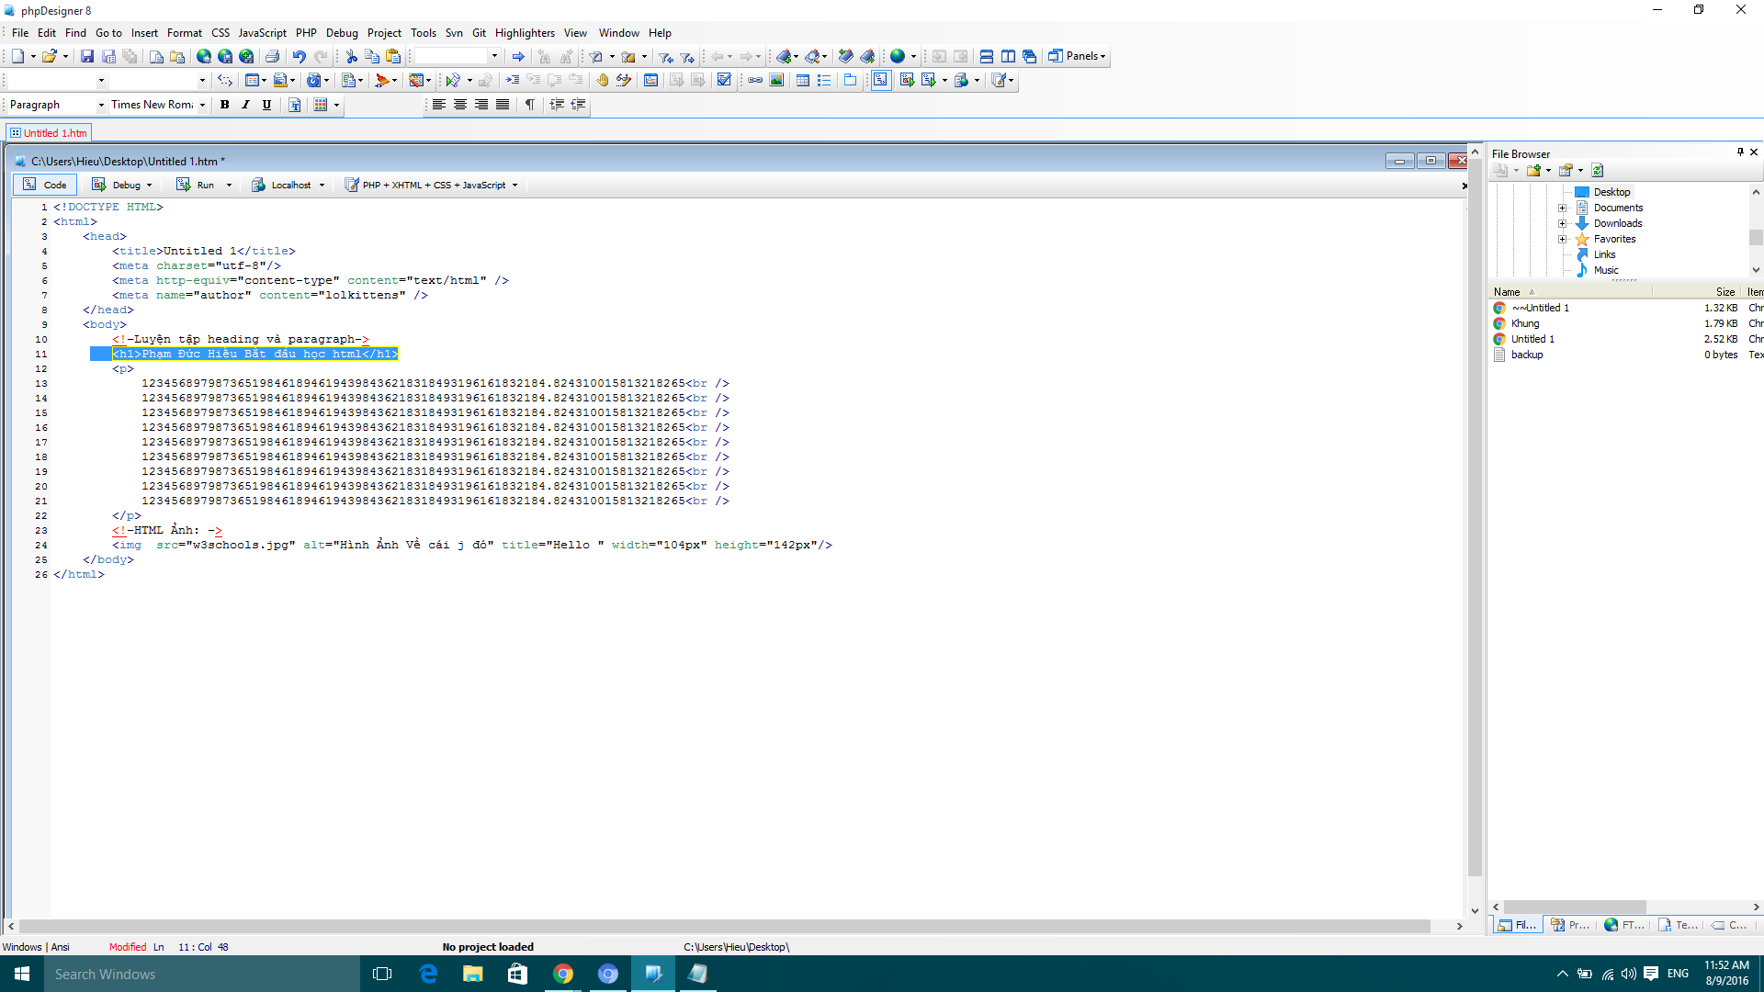Click the Refresh icon in File Browser

[x=1597, y=171]
